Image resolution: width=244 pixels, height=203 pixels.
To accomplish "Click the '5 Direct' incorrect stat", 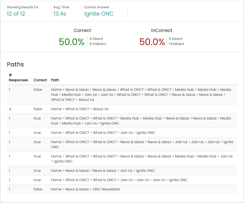I will 176,39.
